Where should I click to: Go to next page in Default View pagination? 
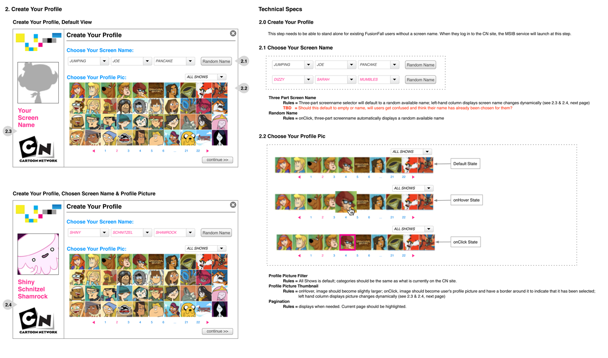click(x=208, y=151)
